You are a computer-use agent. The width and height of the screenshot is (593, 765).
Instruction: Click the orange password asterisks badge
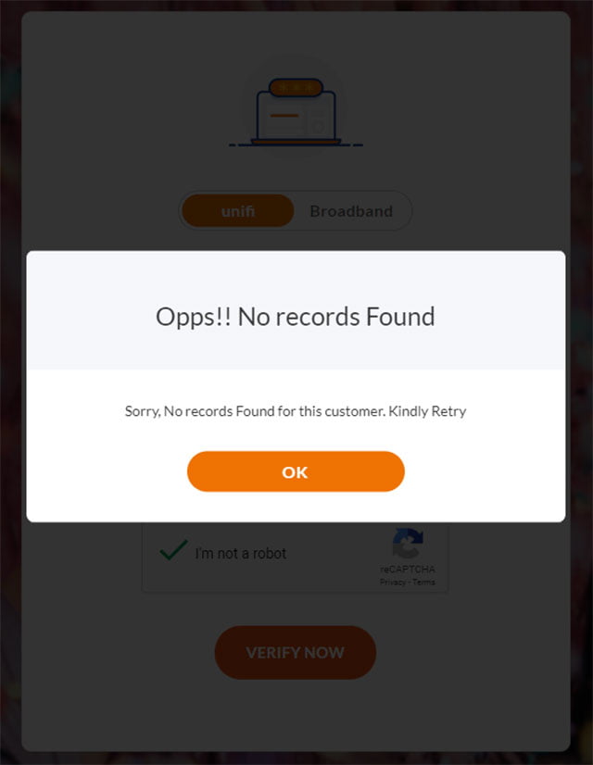[x=296, y=88]
